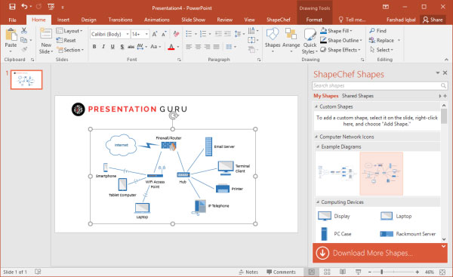Open Quick Styles gallery

pos(310,41)
